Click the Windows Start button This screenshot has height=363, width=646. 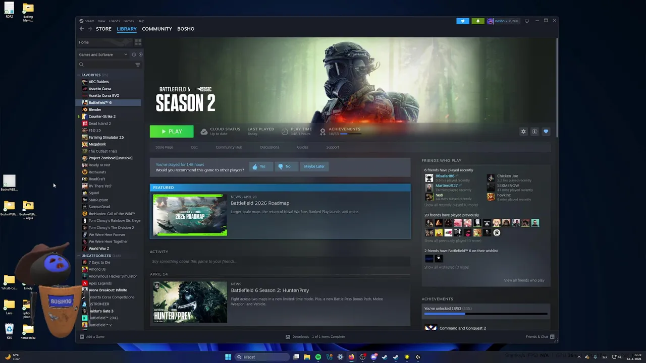tap(228, 357)
